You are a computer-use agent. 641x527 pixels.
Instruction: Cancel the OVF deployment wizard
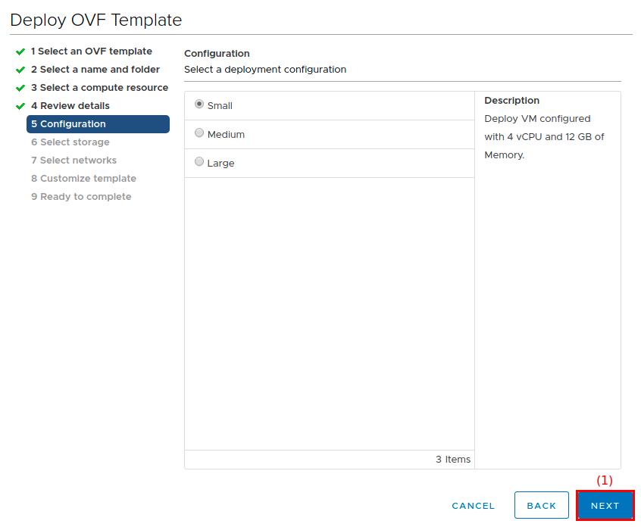click(473, 506)
